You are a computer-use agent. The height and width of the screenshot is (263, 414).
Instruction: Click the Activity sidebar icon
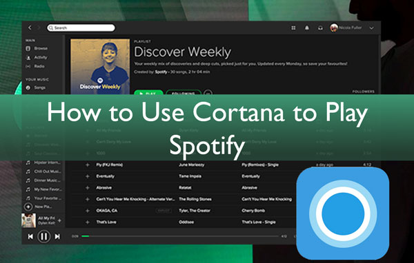click(x=28, y=58)
